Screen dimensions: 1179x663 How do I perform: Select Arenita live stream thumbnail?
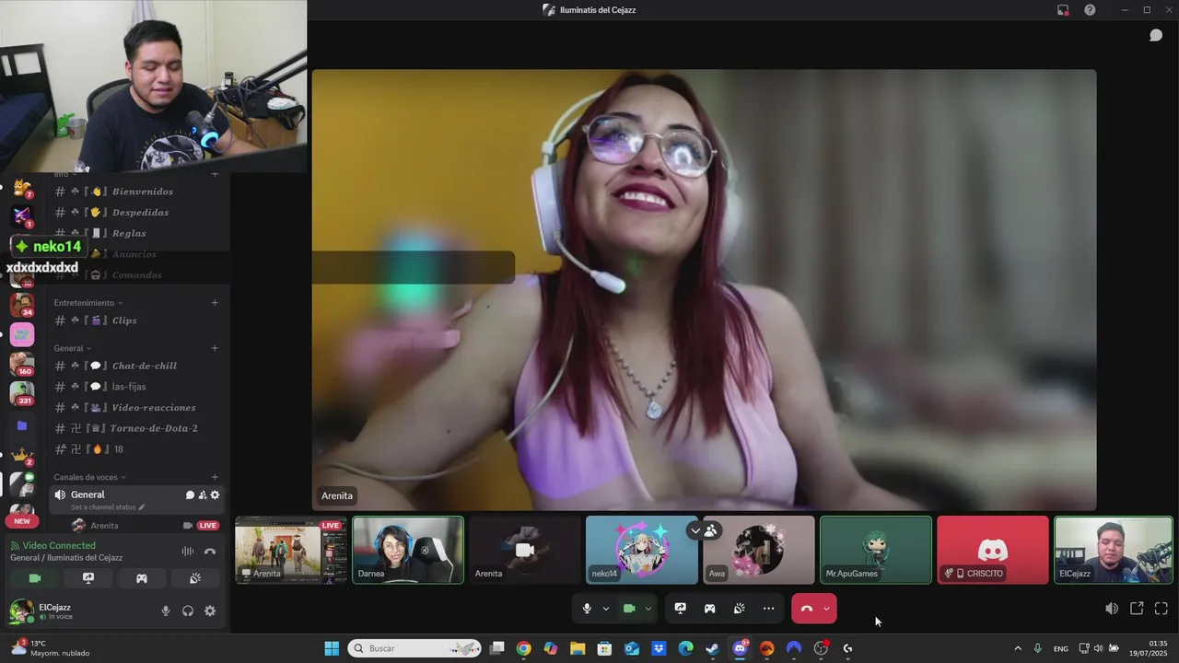(x=291, y=550)
